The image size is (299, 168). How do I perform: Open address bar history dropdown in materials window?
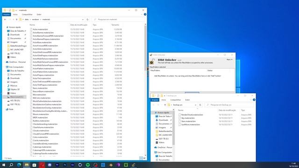[x=83, y=20]
